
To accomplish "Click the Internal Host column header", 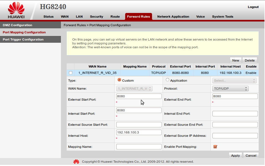I will coord(230,66).
